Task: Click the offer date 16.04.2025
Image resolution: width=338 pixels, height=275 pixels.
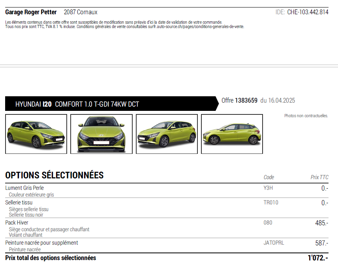Action: tap(283, 101)
